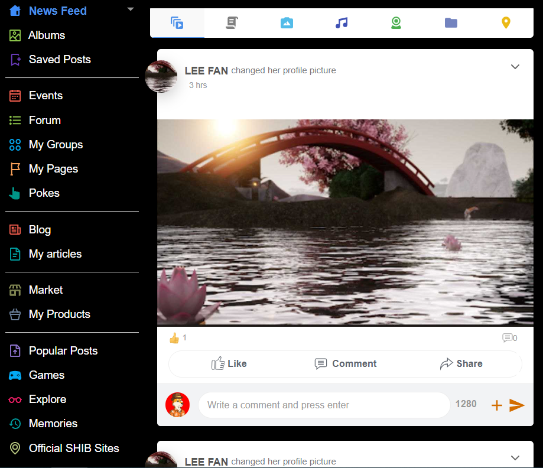Expand the first post options chevron
This screenshot has height=468, width=543.
coord(515,67)
